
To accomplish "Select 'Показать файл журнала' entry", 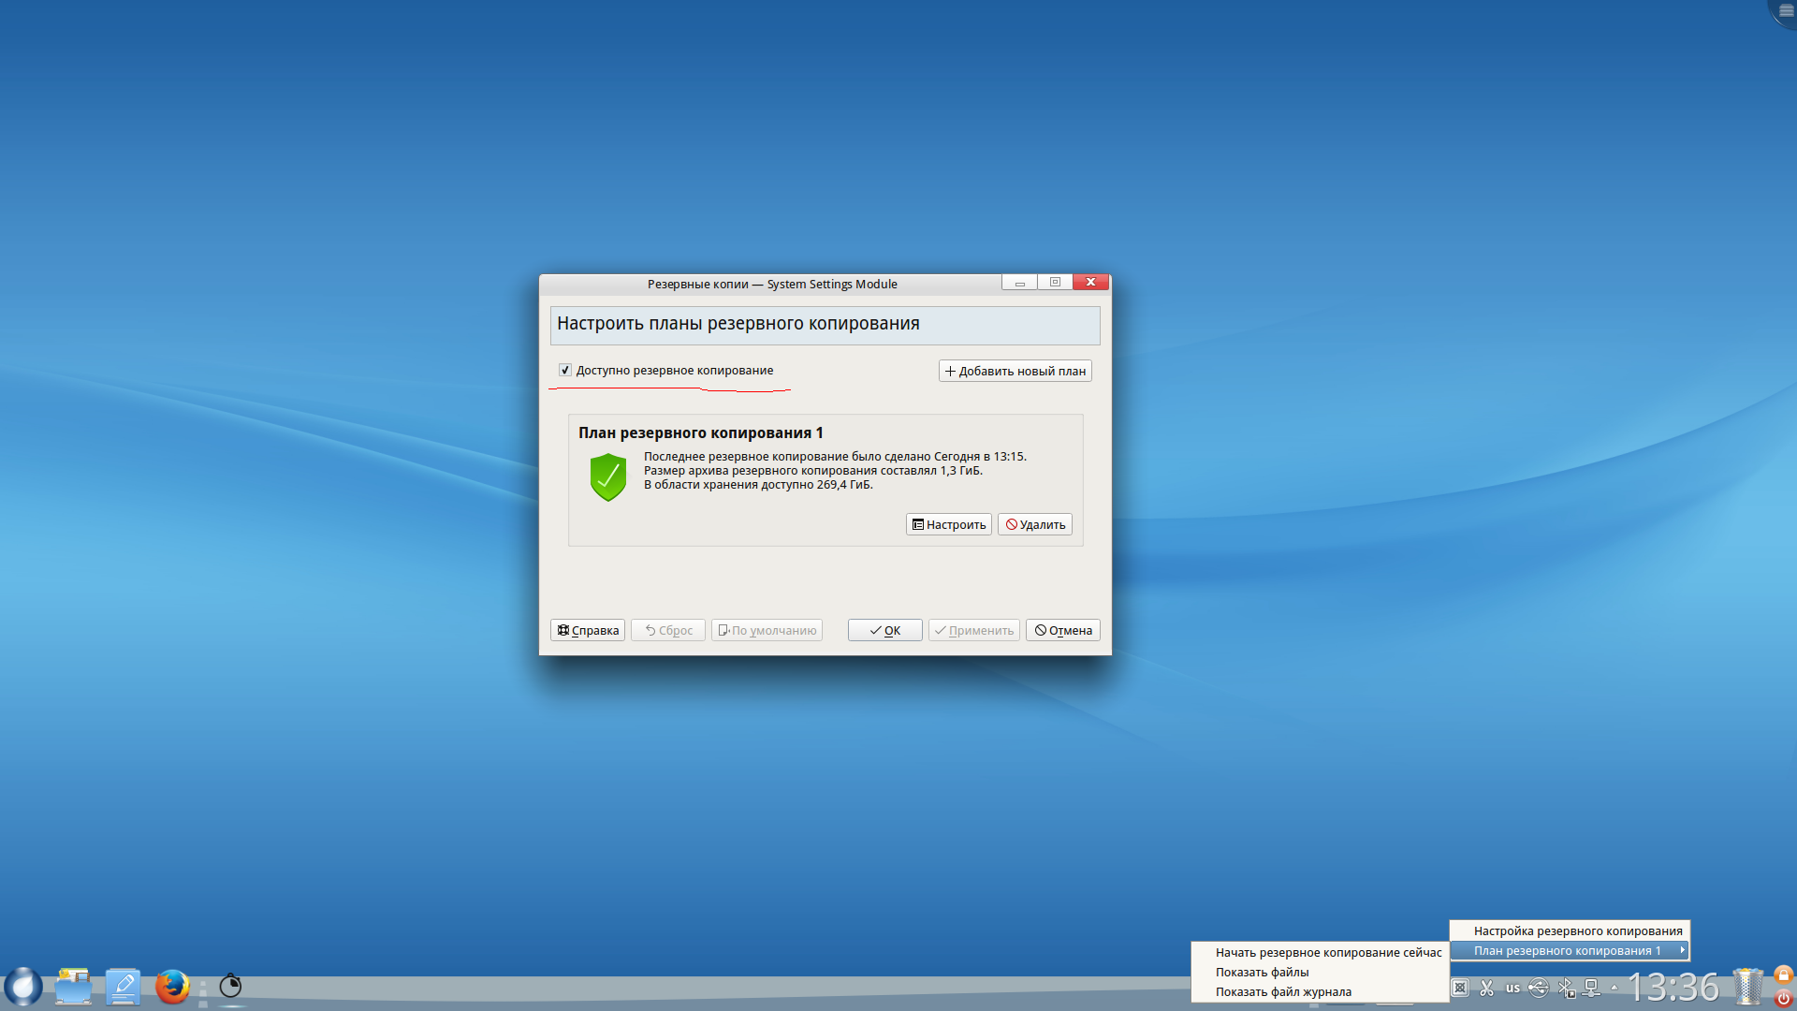I will (1283, 992).
